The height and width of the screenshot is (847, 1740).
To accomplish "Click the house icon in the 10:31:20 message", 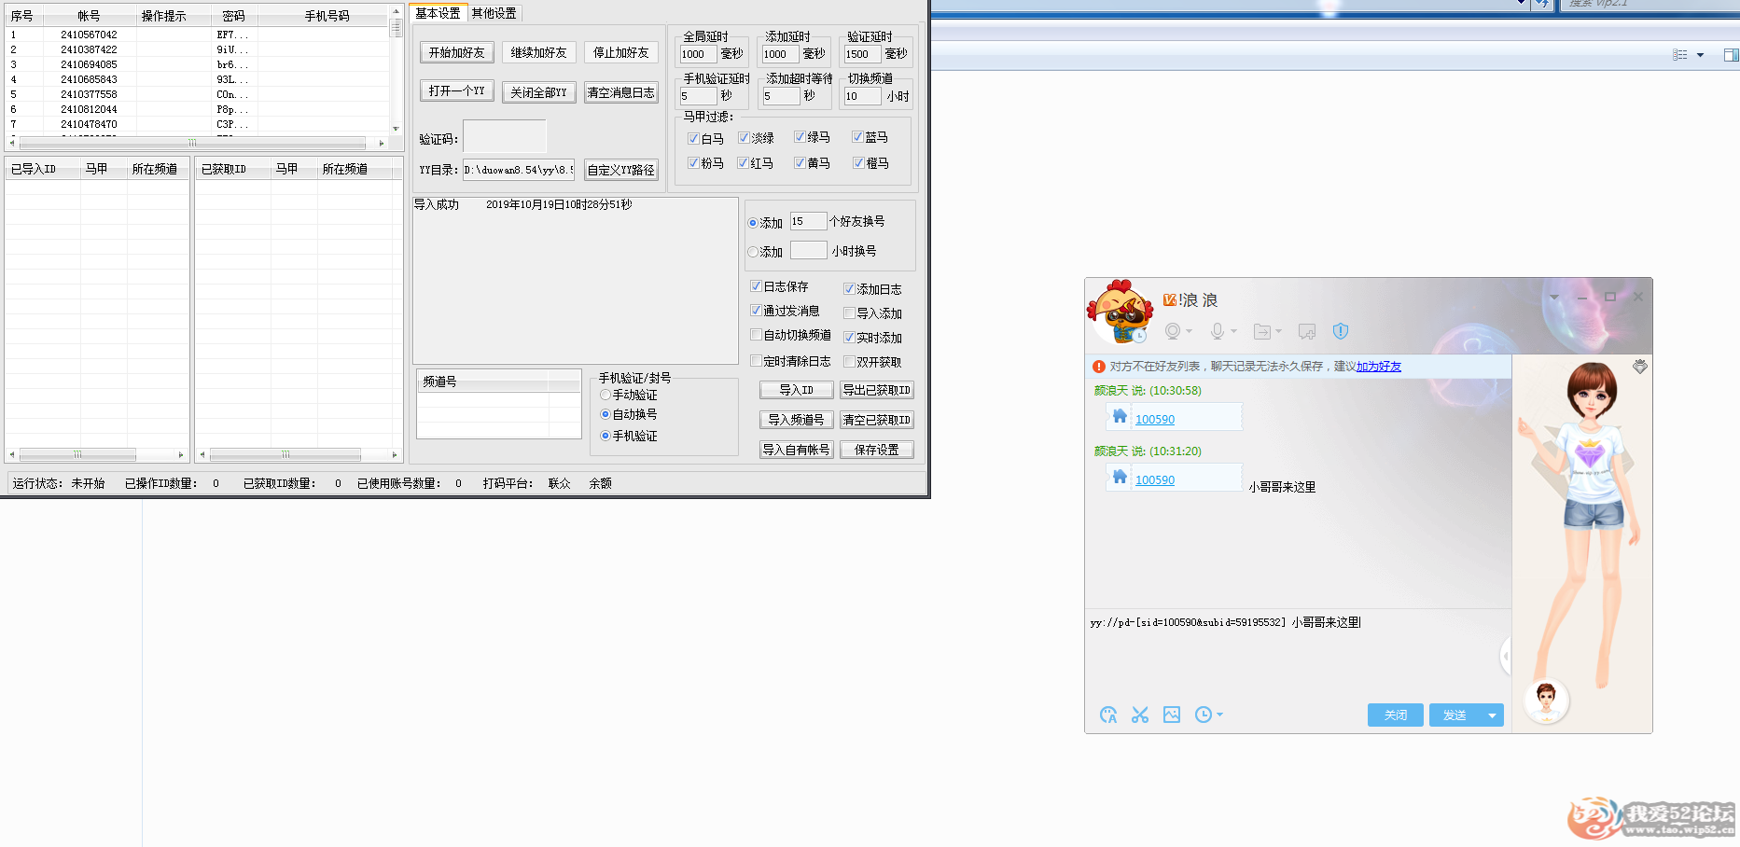I will click(x=1120, y=477).
